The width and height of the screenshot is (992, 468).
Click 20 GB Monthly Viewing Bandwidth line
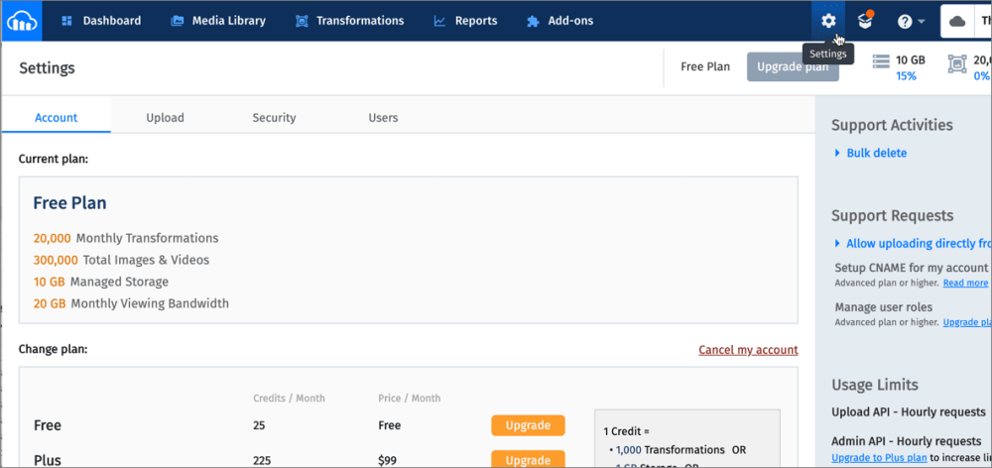[131, 303]
